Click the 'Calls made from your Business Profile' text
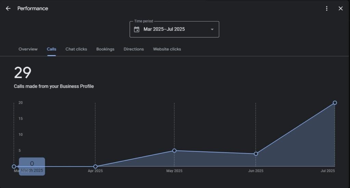This screenshot has width=350, height=188. (x=54, y=86)
